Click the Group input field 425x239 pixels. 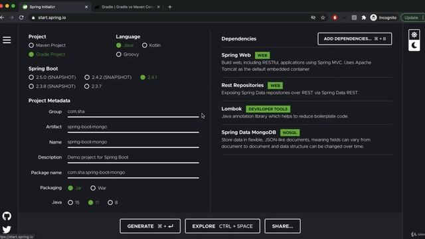133,112
